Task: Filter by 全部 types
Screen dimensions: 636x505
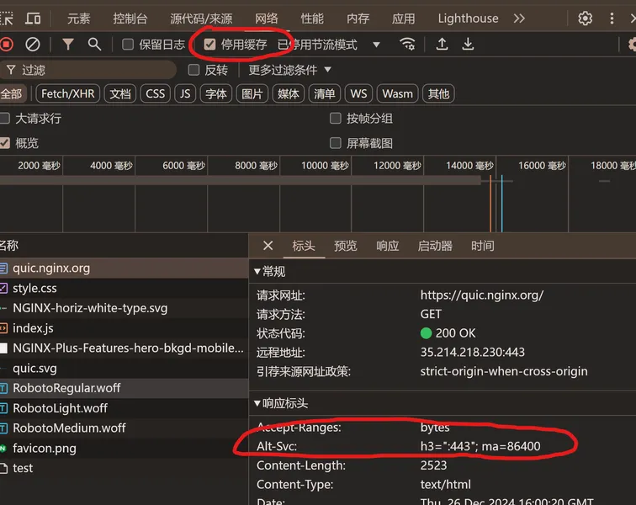Action: coord(12,93)
